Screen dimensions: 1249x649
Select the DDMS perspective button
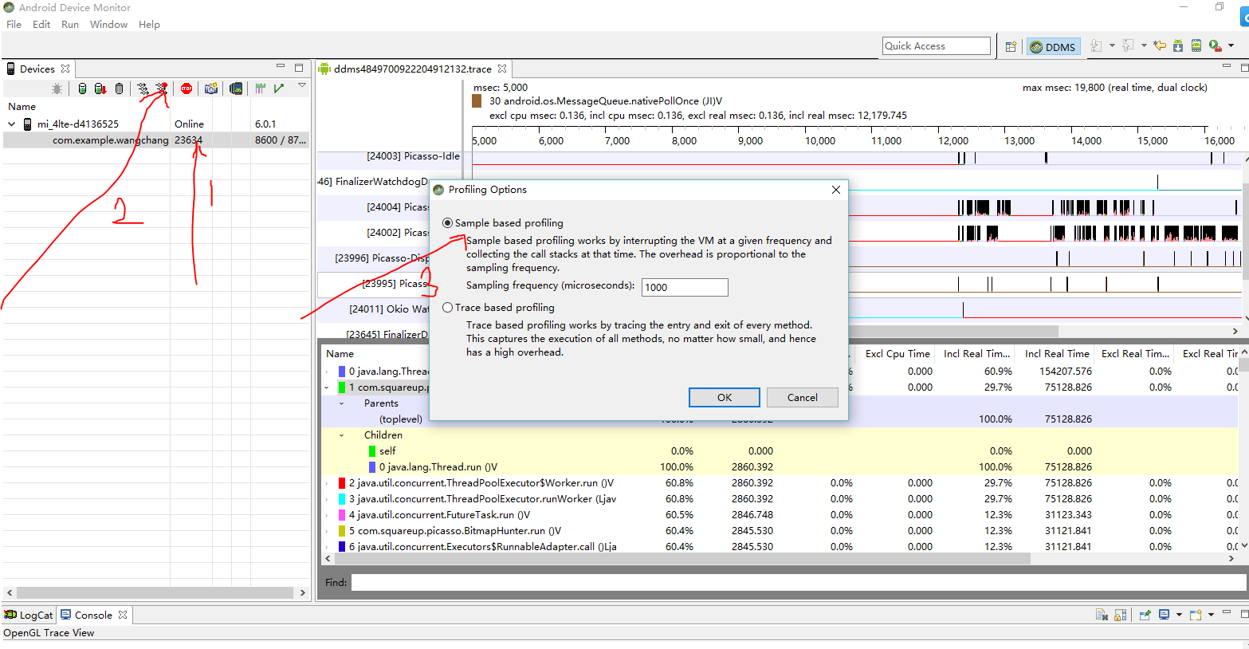(x=1054, y=47)
